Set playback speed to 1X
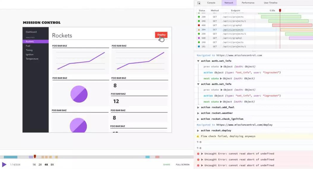 [x=34, y=165]
